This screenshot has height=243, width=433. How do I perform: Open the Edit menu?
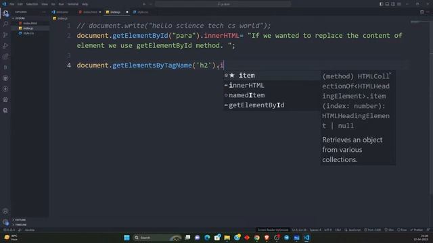20,4
